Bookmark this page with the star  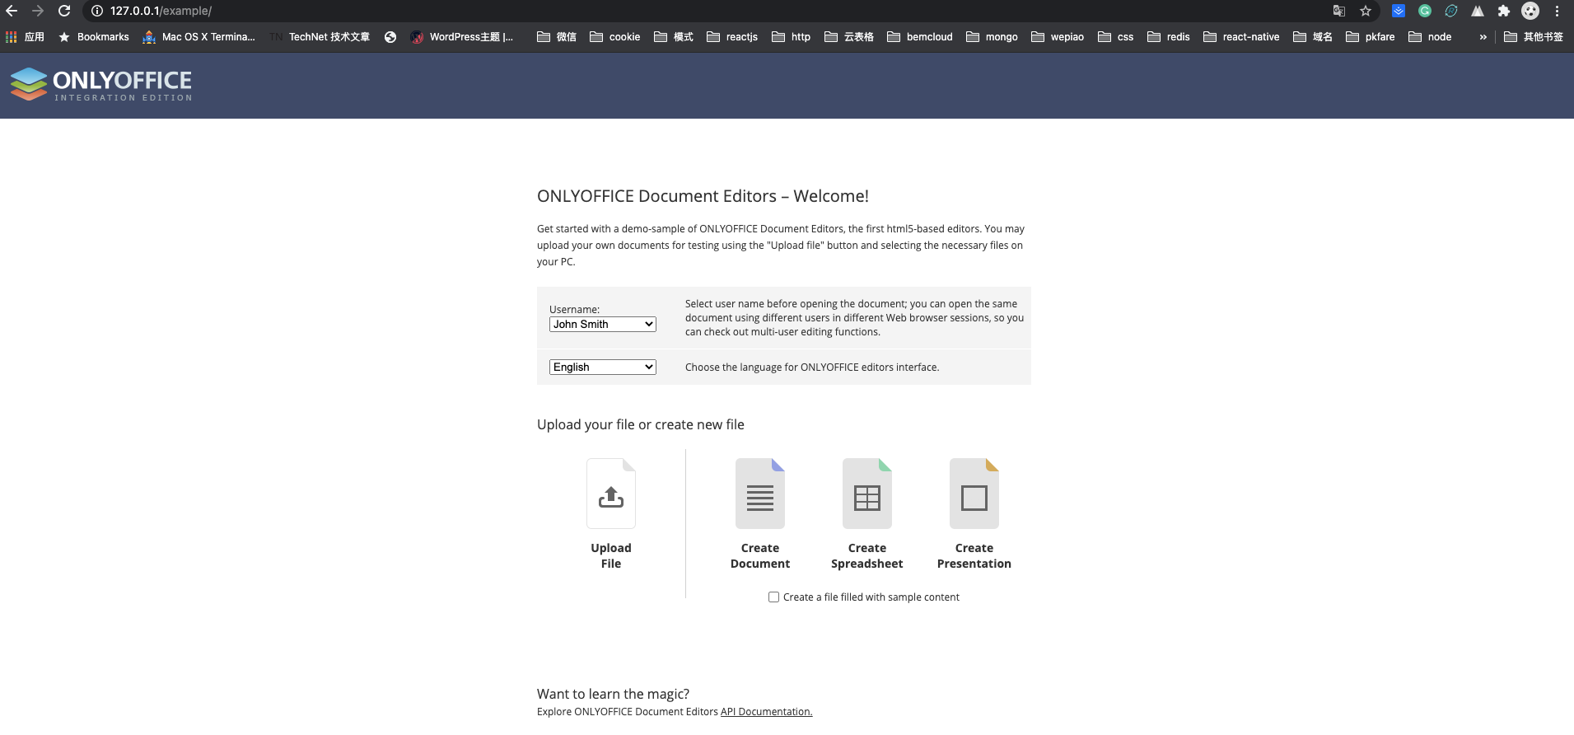click(x=1366, y=11)
